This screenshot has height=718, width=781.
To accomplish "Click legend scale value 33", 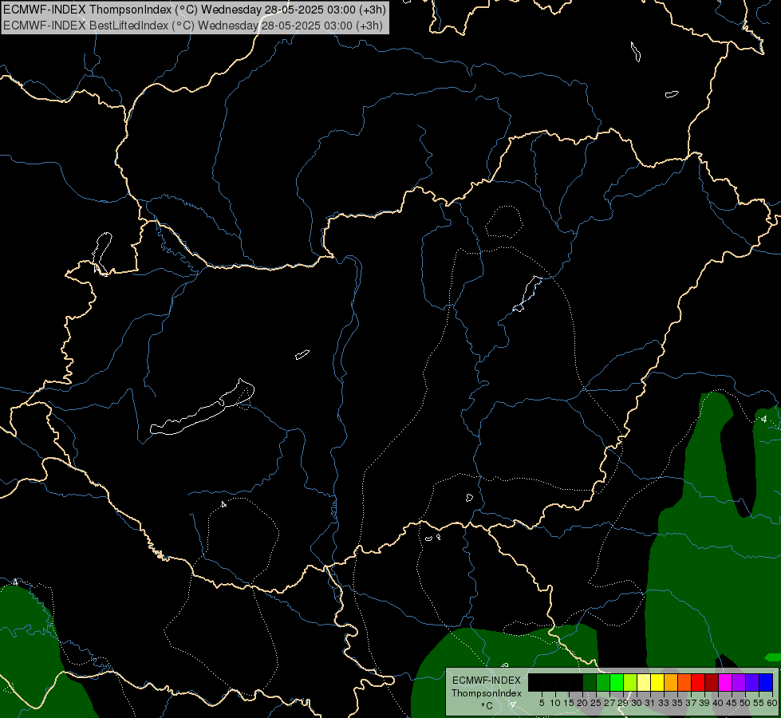I will pos(664,703).
